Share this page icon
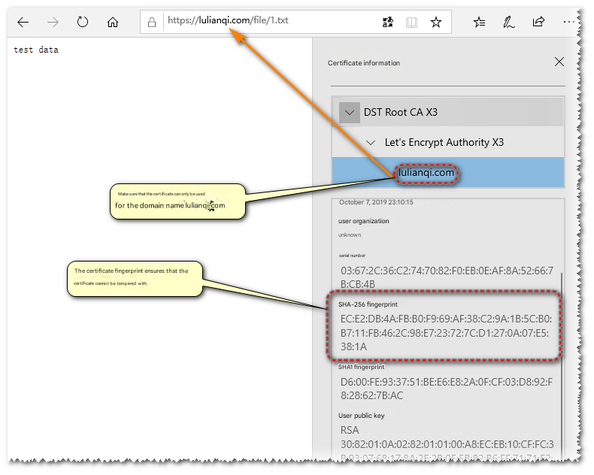The width and height of the screenshot is (594, 475). [x=538, y=22]
